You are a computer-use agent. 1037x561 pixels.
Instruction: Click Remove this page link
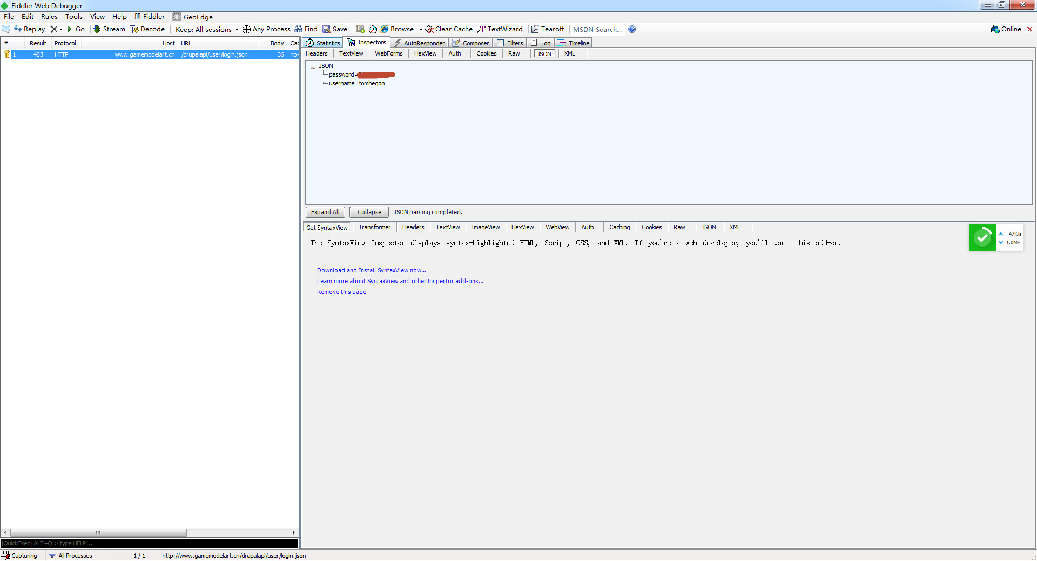pyautogui.click(x=341, y=292)
